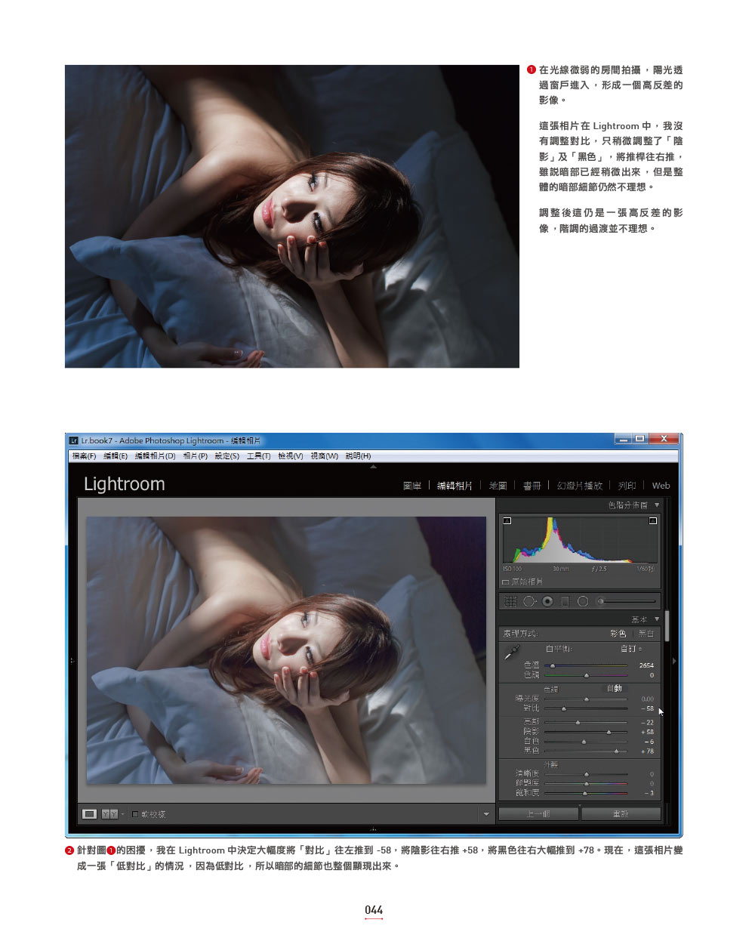Toggle highlight clipping indicator in histogram
This screenshot has width=755, height=935.
click(x=653, y=520)
